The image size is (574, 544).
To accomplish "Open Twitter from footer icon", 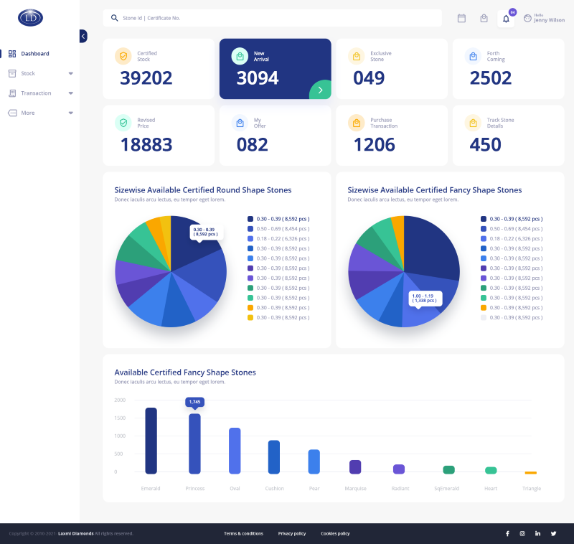I will 552,533.
